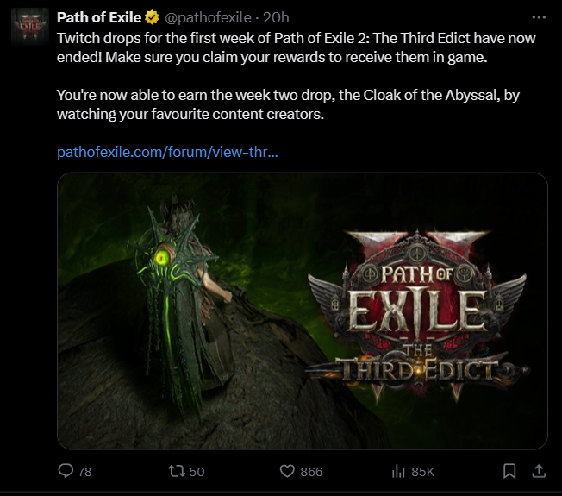Screen dimensions: 562x496
Task: Open the @pathofexile handle link
Action: (208, 17)
